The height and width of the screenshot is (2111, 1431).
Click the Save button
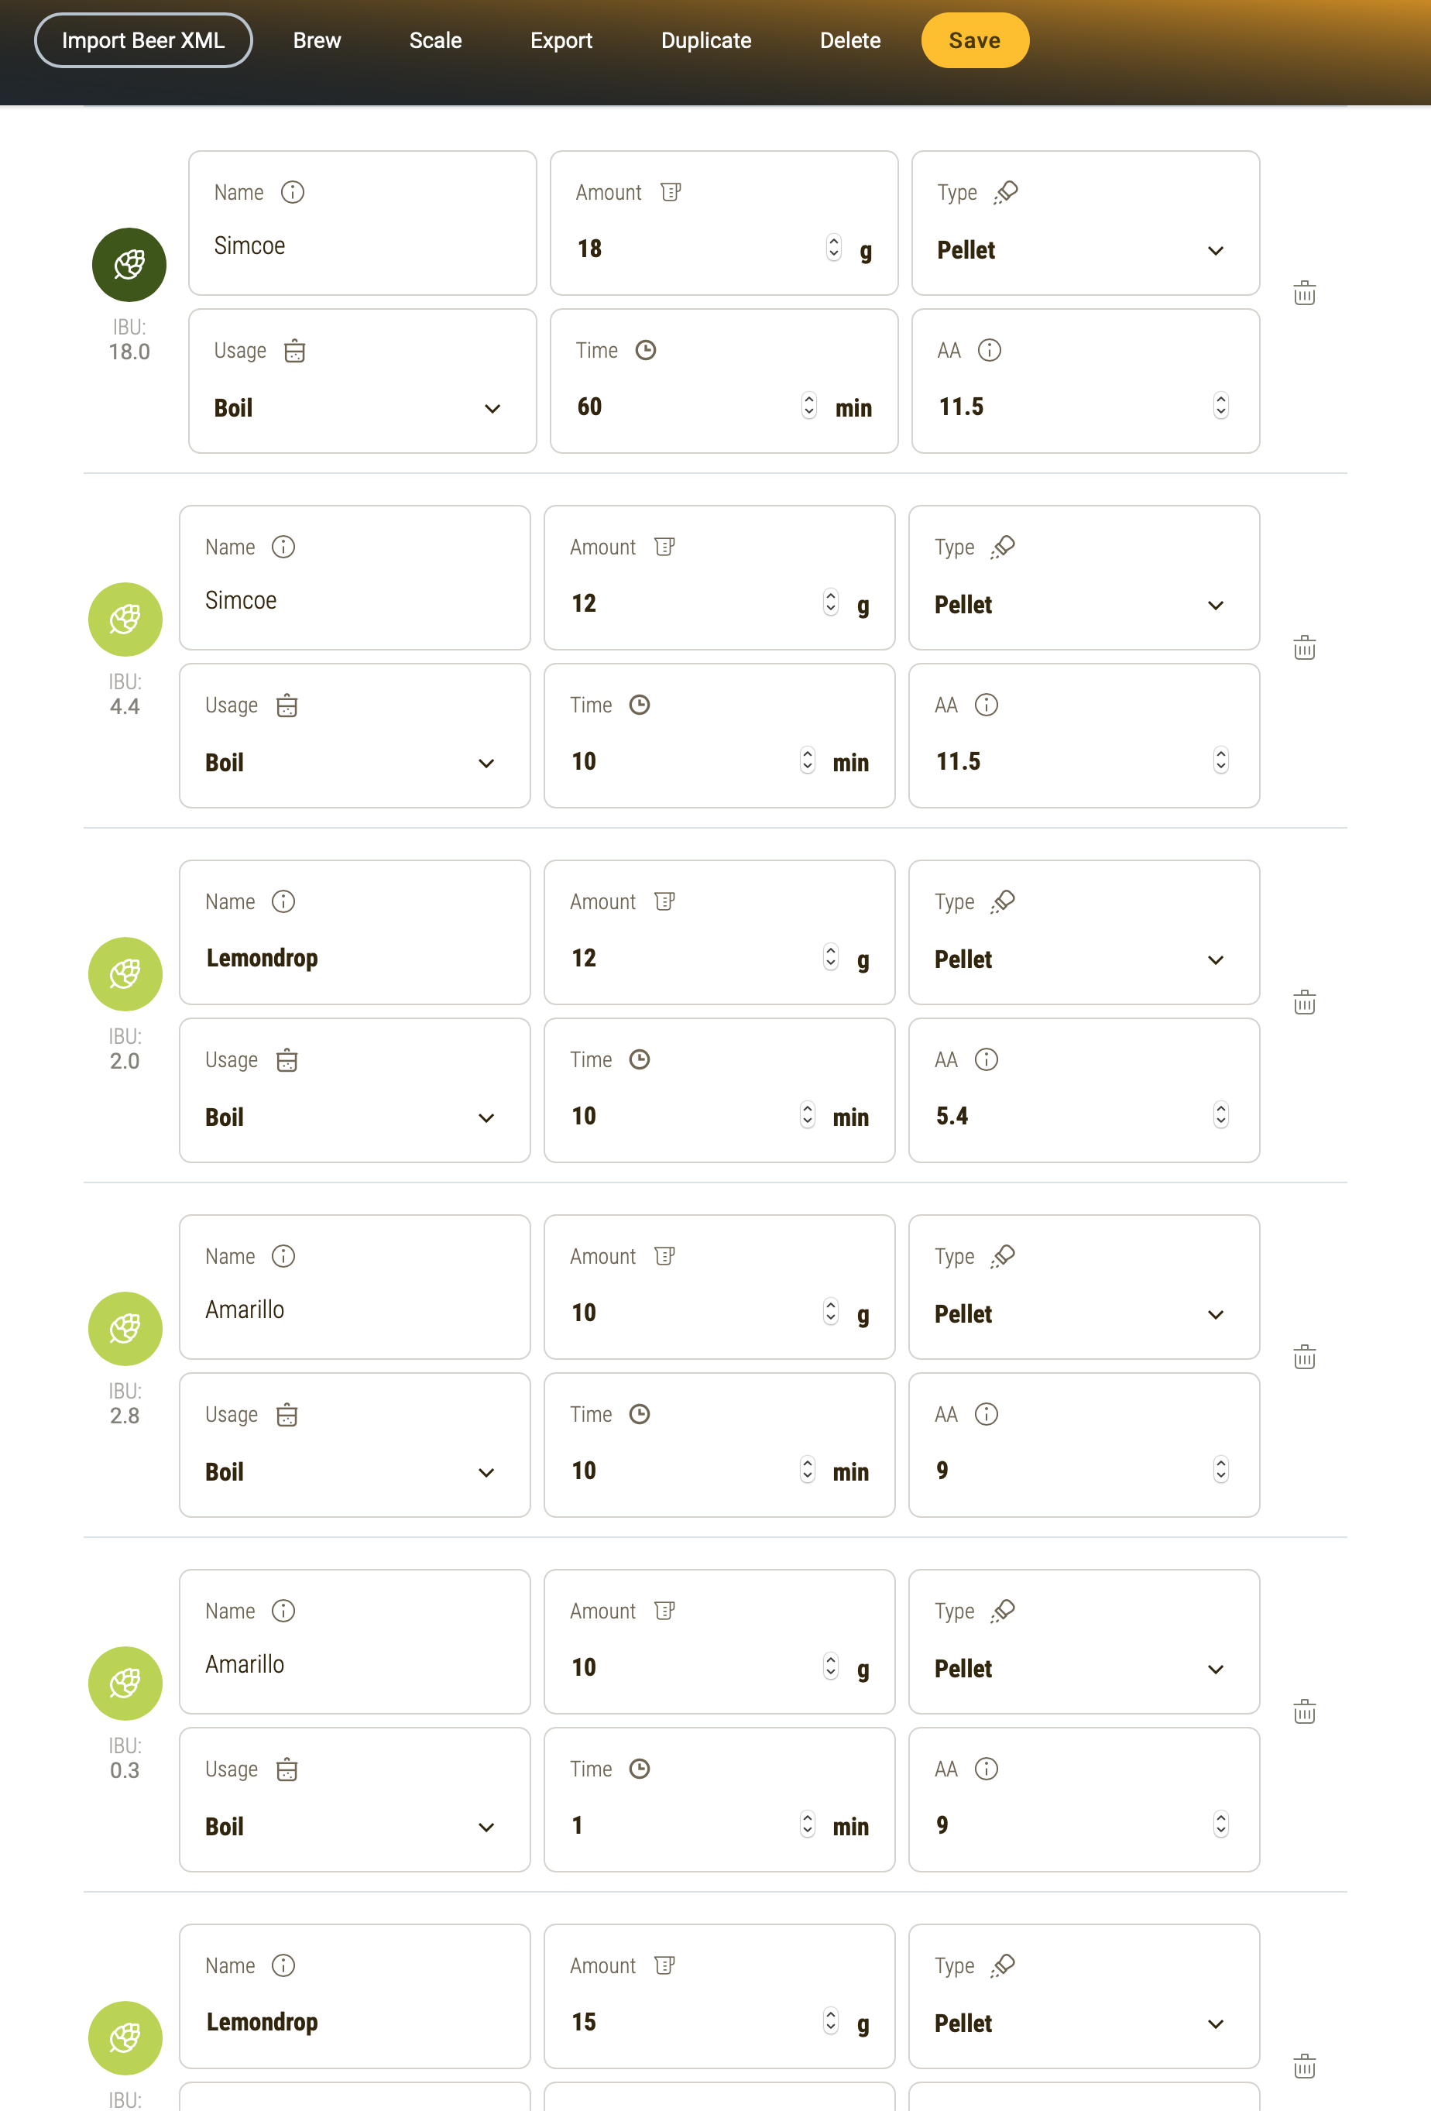(974, 41)
